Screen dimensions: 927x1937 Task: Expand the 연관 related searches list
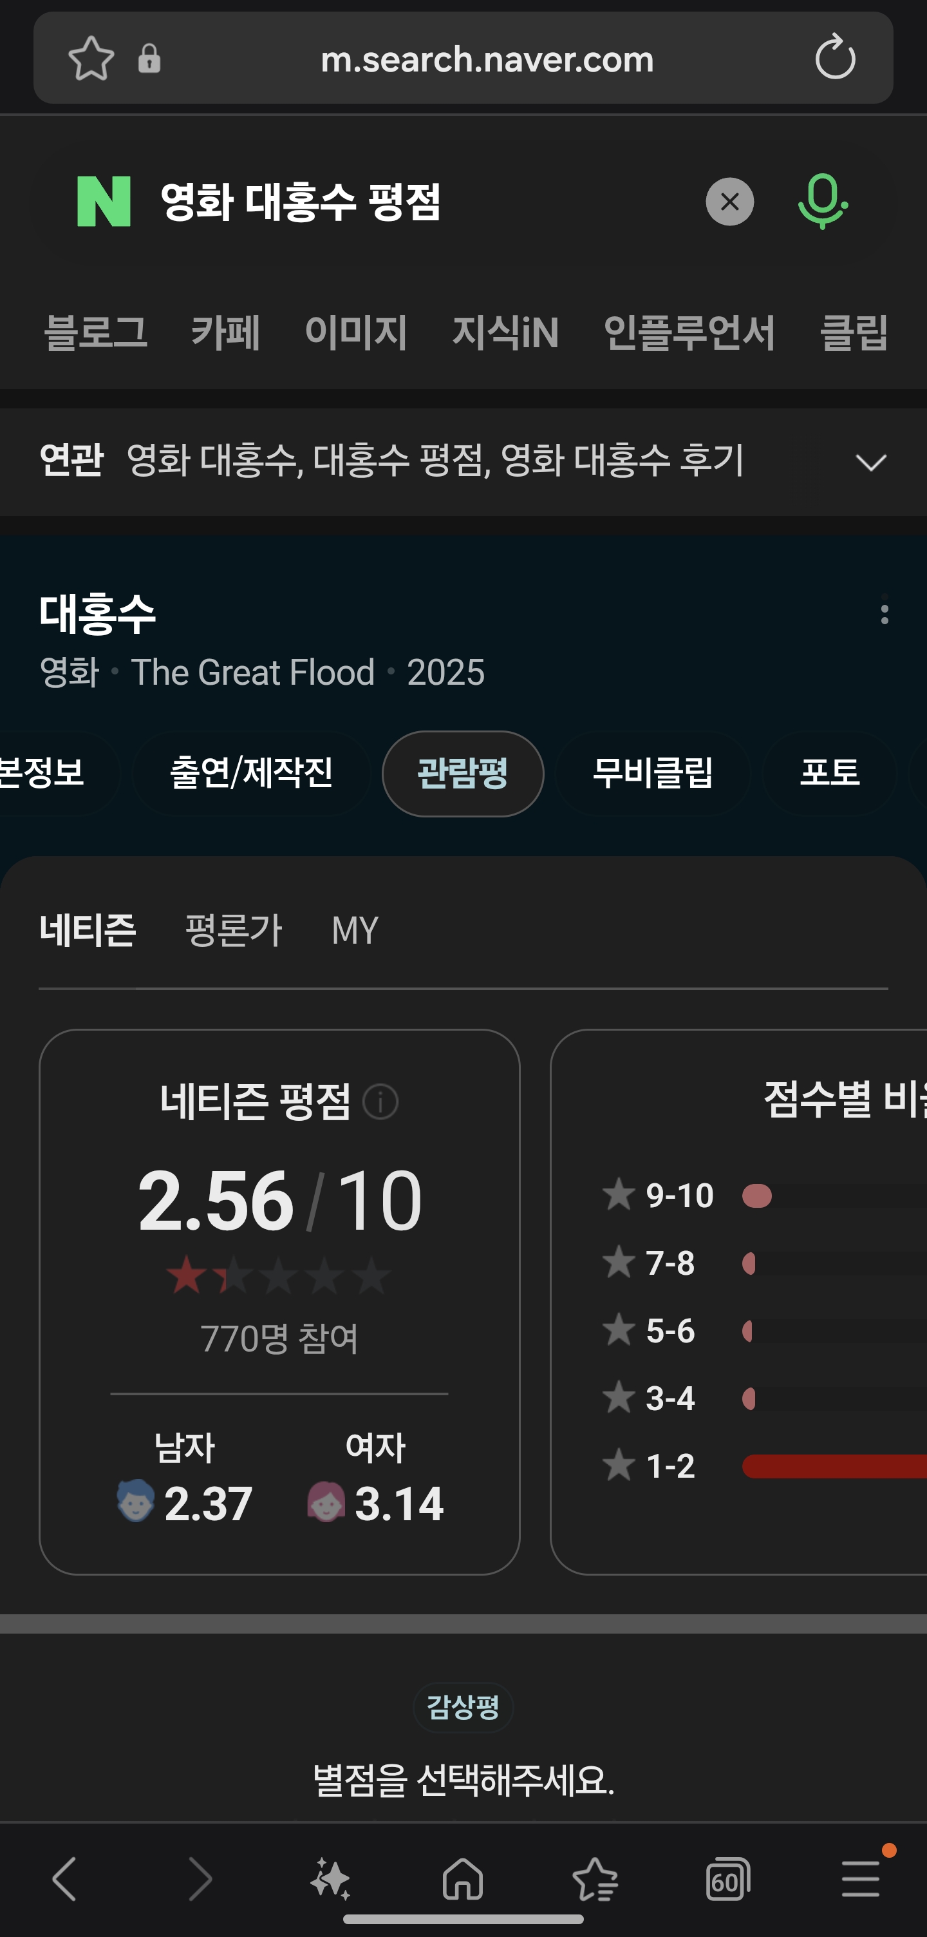(x=870, y=462)
